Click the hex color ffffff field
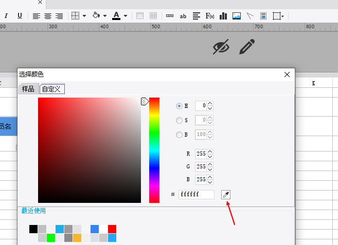Image resolution: width=338 pixels, height=245 pixels. [x=197, y=194]
